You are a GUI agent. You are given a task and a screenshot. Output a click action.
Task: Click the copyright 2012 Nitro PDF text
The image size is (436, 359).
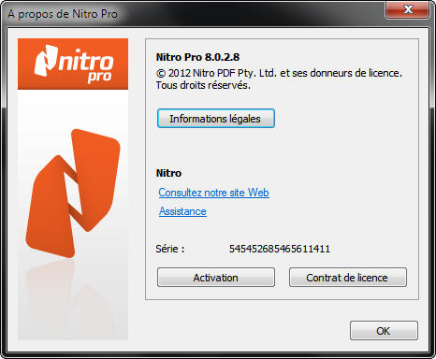279,73
